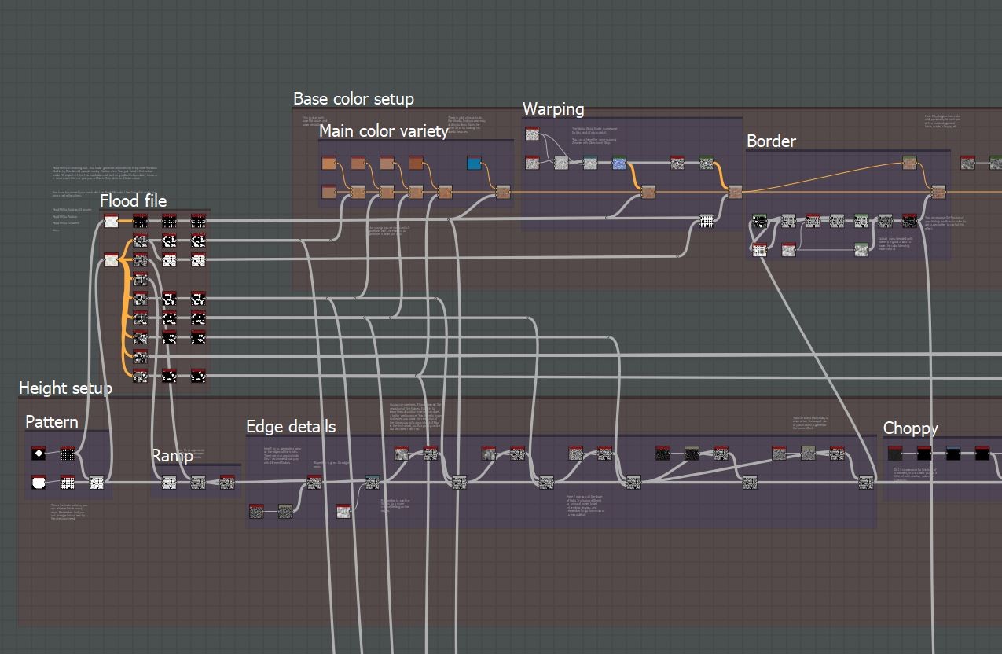Screen dimensions: 1002x654
Task: Select the Flood Fill node with orange links
Action: [111, 259]
